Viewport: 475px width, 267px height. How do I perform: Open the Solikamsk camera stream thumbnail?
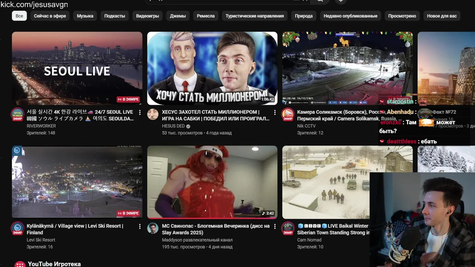pyautogui.click(x=347, y=68)
